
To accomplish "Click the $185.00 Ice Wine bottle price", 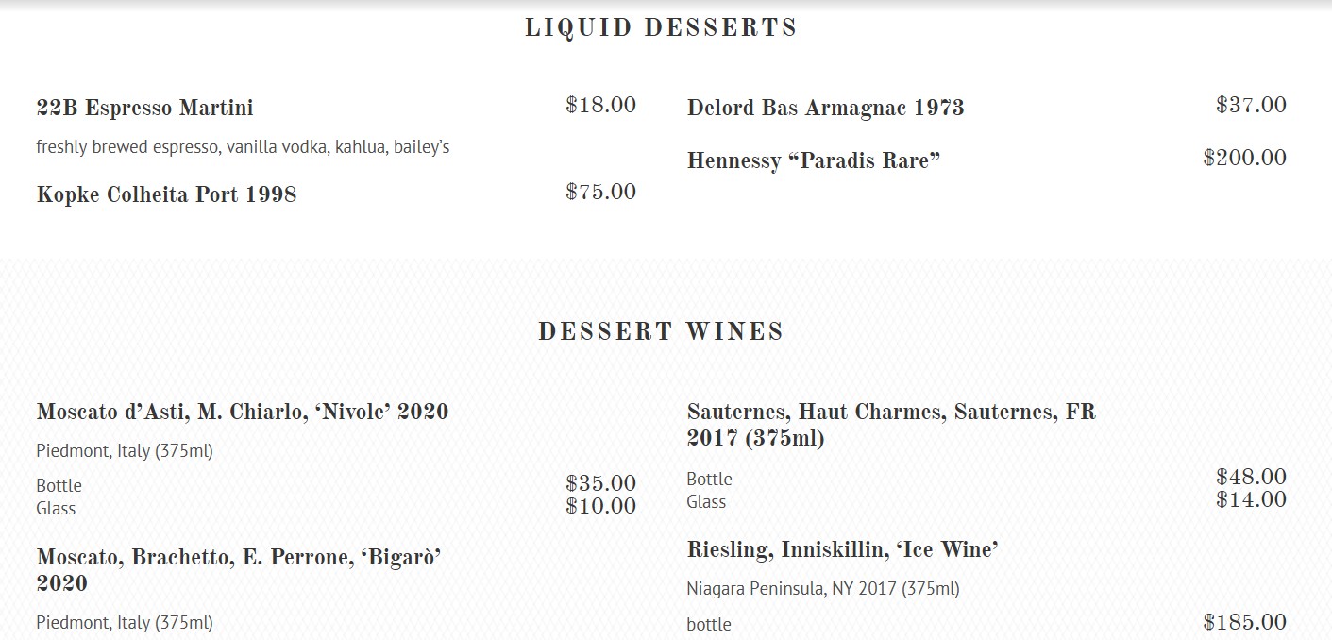I will [1244, 622].
